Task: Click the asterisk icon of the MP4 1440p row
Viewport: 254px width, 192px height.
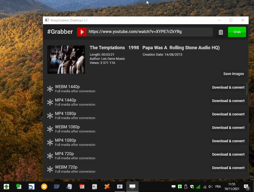Action: 50,102
